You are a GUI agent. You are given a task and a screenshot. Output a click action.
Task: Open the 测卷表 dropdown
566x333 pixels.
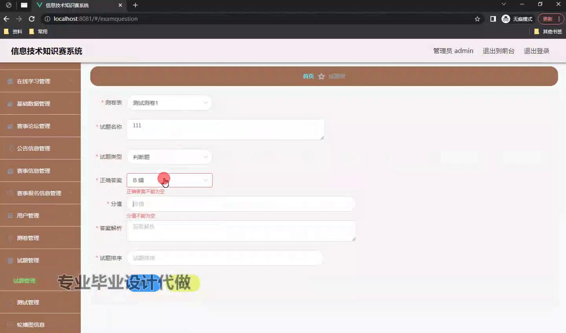tap(169, 103)
